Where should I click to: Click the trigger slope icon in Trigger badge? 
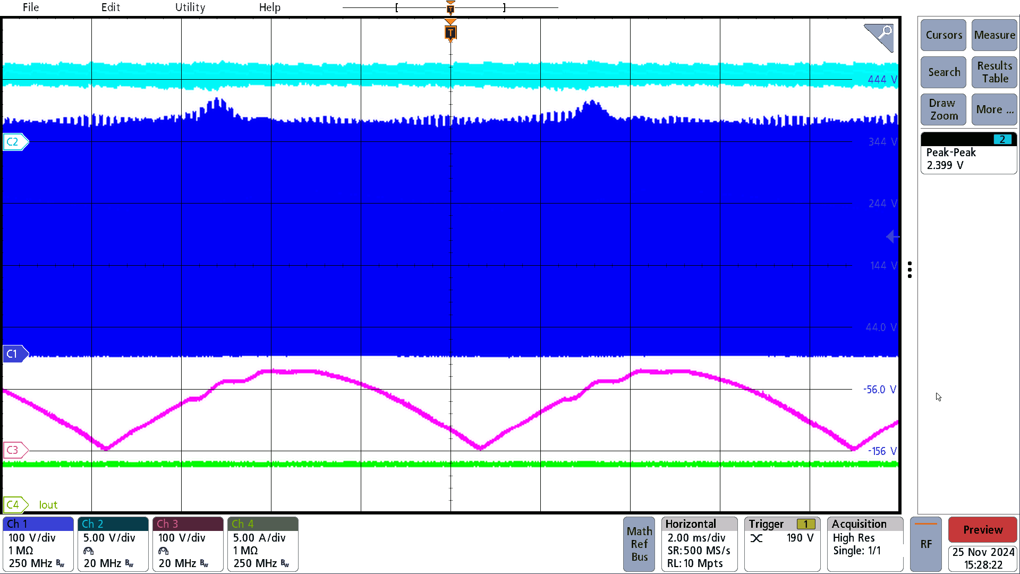pos(756,538)
